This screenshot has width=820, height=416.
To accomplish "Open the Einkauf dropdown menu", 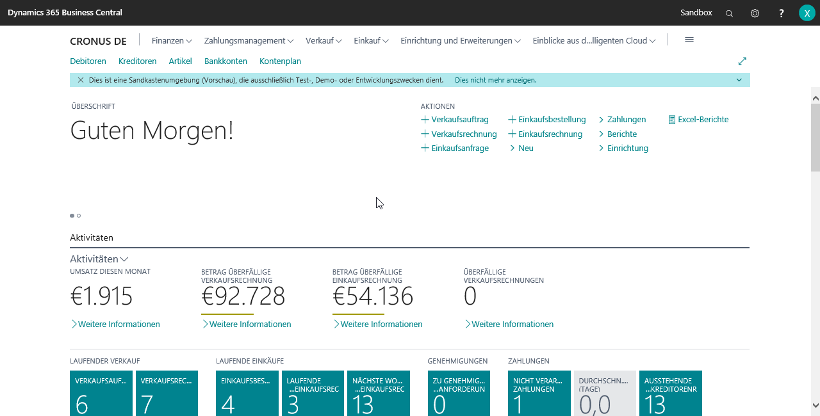I will pyautogui.click(x=372, y=41).
